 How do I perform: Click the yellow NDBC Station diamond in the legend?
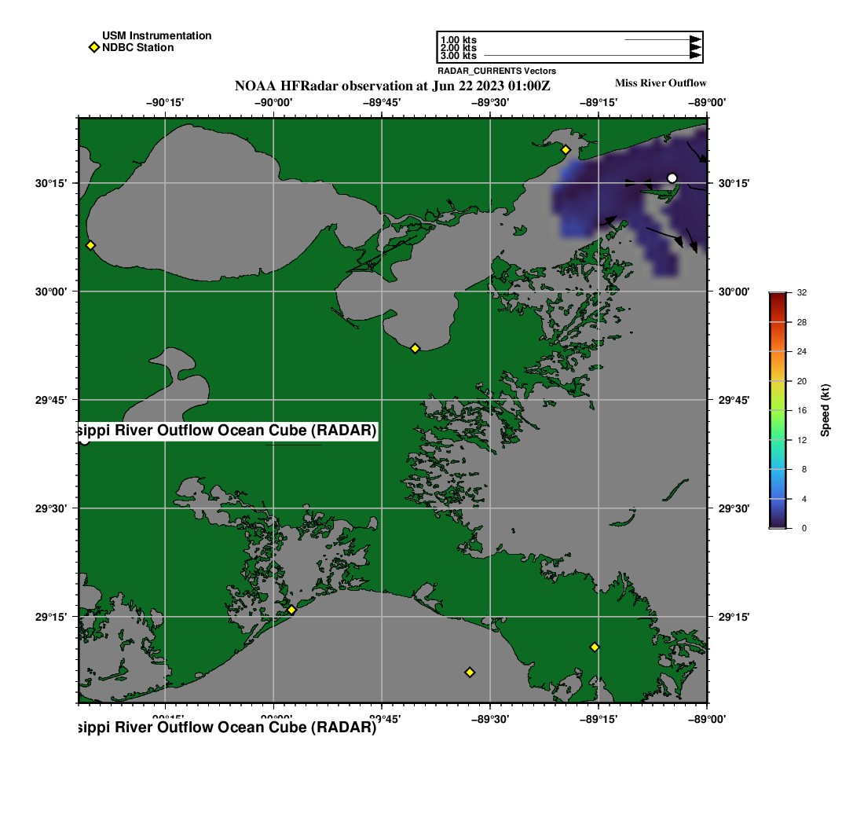93,48
